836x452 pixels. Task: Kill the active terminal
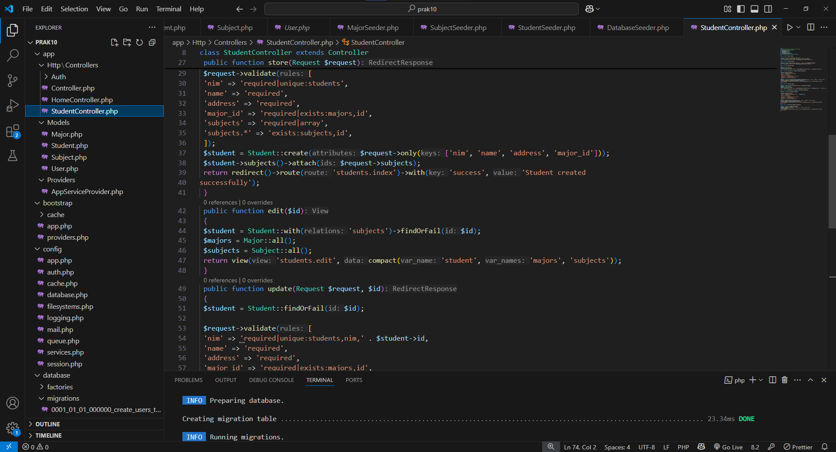click(784, 380)
